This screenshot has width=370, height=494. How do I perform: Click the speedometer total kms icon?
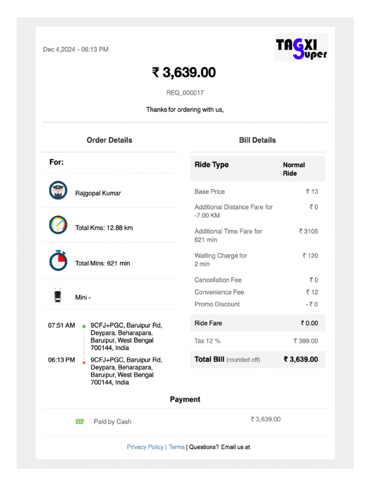pos(58,225)
